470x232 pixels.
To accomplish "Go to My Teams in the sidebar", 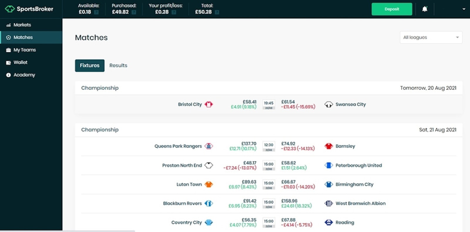I will 24,50.
